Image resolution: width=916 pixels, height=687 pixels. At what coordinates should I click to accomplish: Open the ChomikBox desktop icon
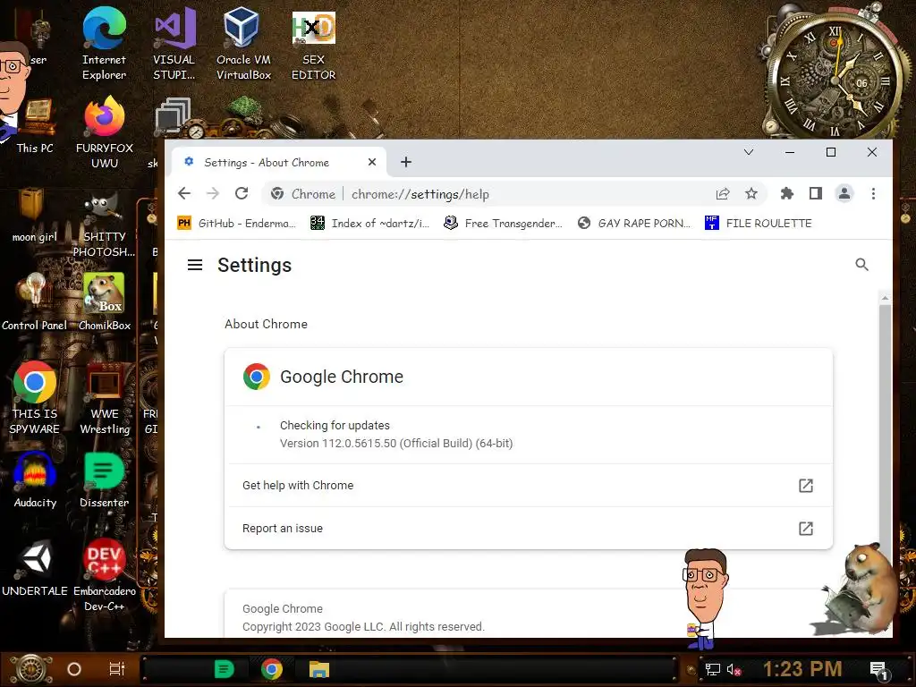click(x=104, y=302)
